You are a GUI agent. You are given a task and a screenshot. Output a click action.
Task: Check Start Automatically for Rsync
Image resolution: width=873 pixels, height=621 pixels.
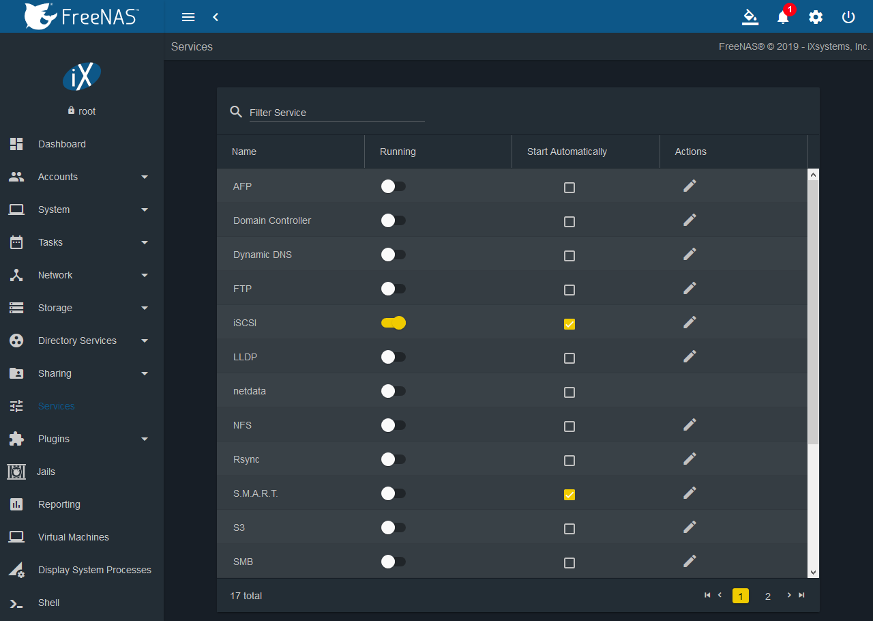(x=569, y=461)
